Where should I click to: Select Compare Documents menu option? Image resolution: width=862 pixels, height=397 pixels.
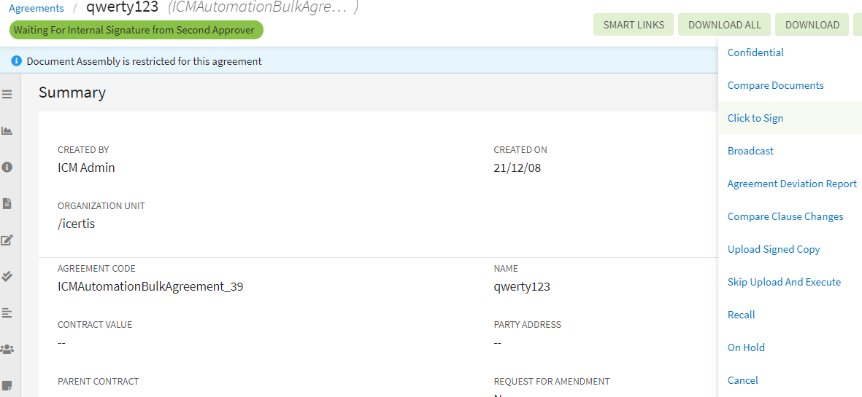(775, 85)
